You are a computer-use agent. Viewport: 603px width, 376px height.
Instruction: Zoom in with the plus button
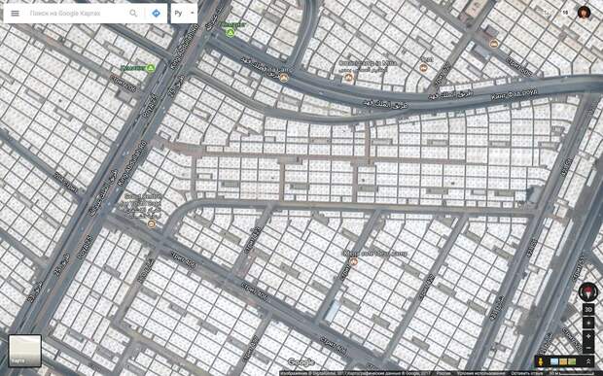pos(588,336)
